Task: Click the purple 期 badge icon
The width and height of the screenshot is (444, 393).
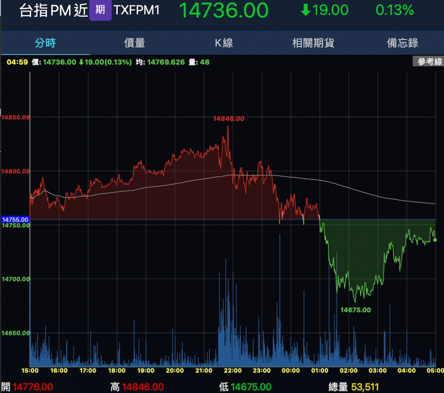Action: pos(100,10)
